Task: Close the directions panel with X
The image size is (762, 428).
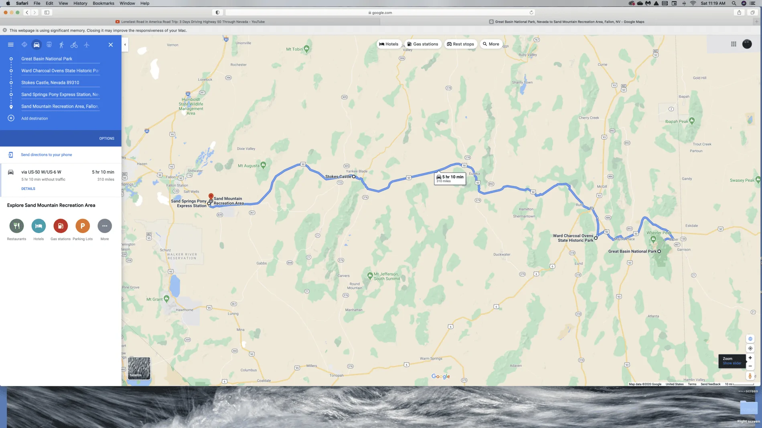Action: coord(111,45)
